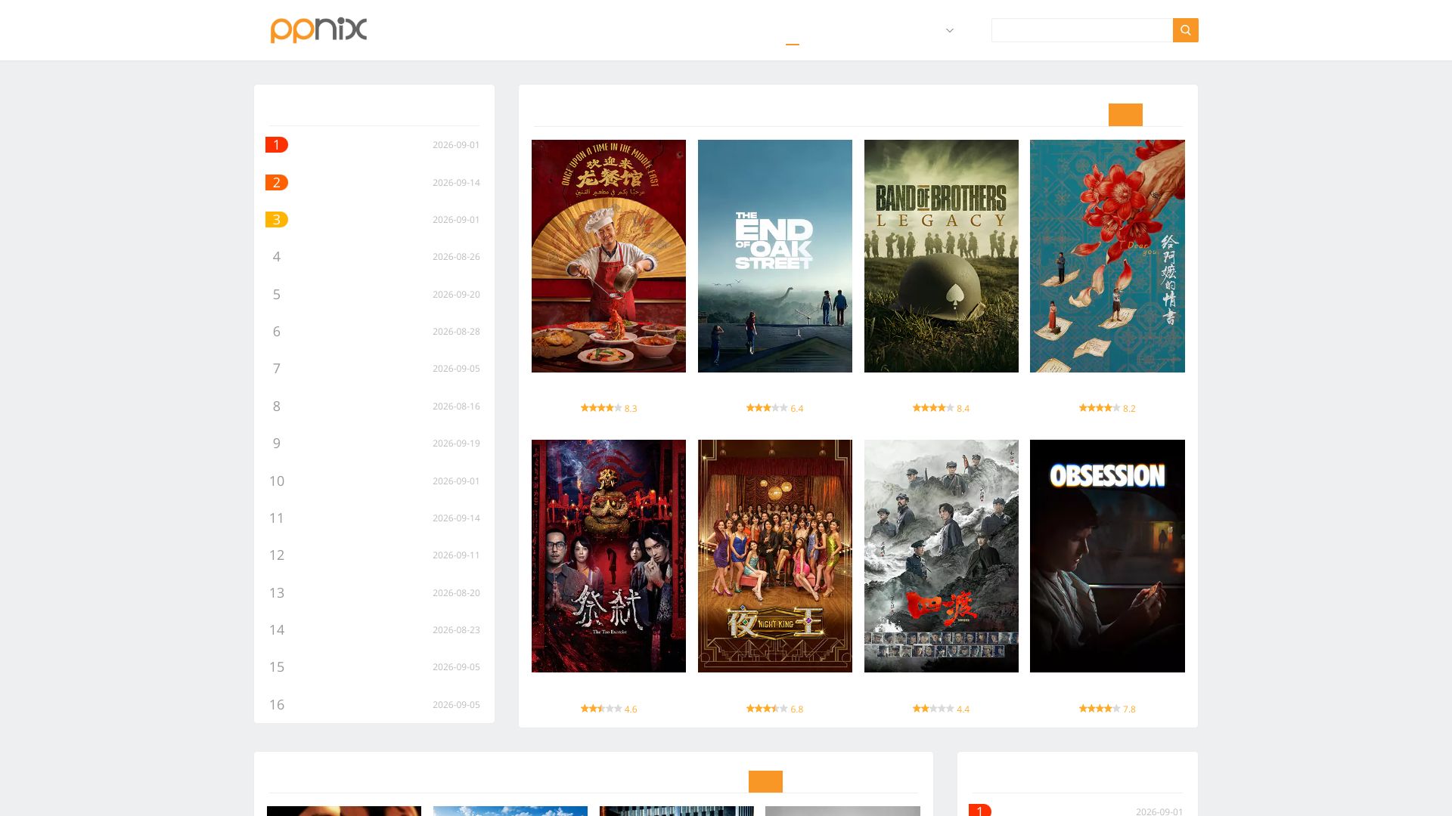This screenshot has height=816, width=1452.
Task: Click the date 2026-09-20
Action: pyautogui.click(x=456, y=294)
